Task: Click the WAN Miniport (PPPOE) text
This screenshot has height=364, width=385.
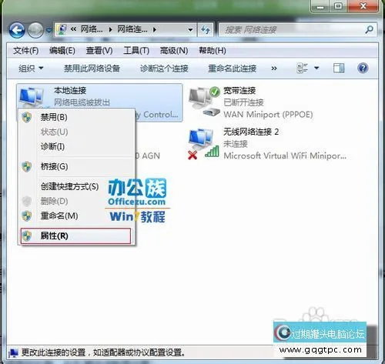Action: tap(268, 115)
